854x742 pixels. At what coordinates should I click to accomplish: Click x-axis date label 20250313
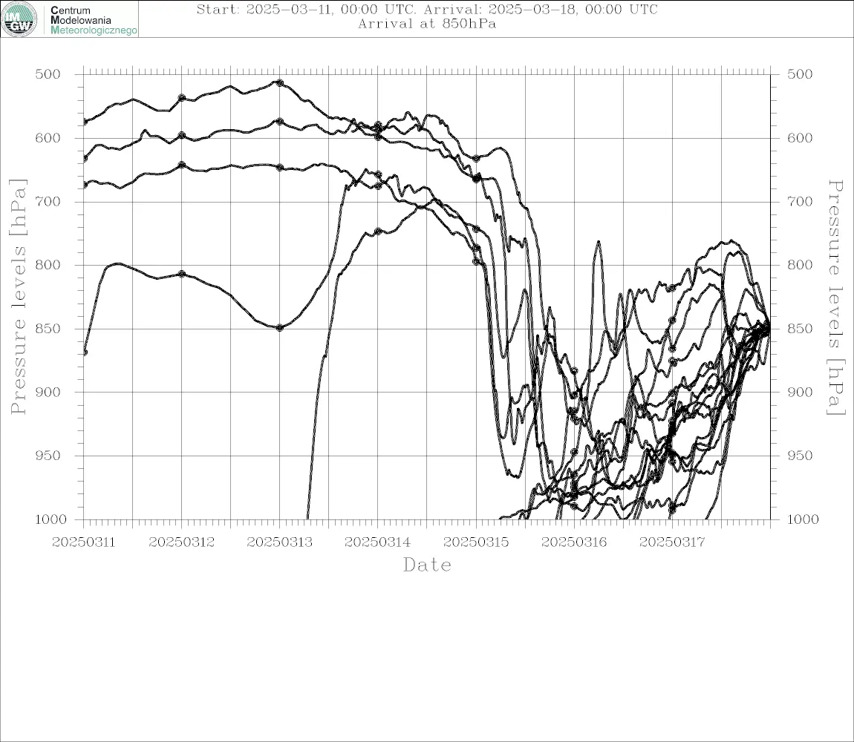[x=280, y=542]
